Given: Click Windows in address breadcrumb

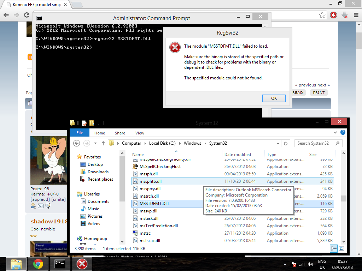Looking at the screenshot, I should pyautogui.click(x=192, y=143).
